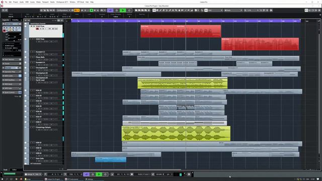Expand the Quick Controls inspector section

click(x=12, y=93)
